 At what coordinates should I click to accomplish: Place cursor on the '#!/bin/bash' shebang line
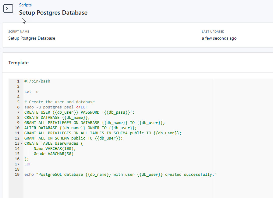click(x=37, y=81)
